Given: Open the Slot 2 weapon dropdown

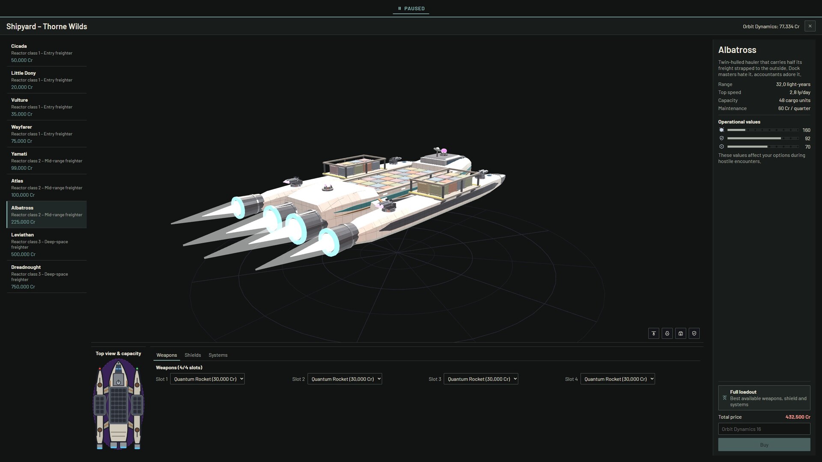Looking at the screenshot, I should point(345,379).
